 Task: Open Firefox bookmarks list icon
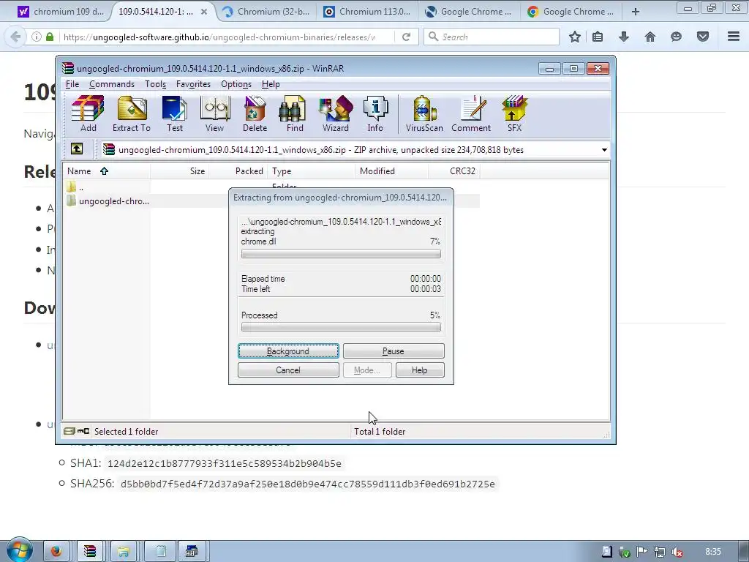[x=598, y=37]
